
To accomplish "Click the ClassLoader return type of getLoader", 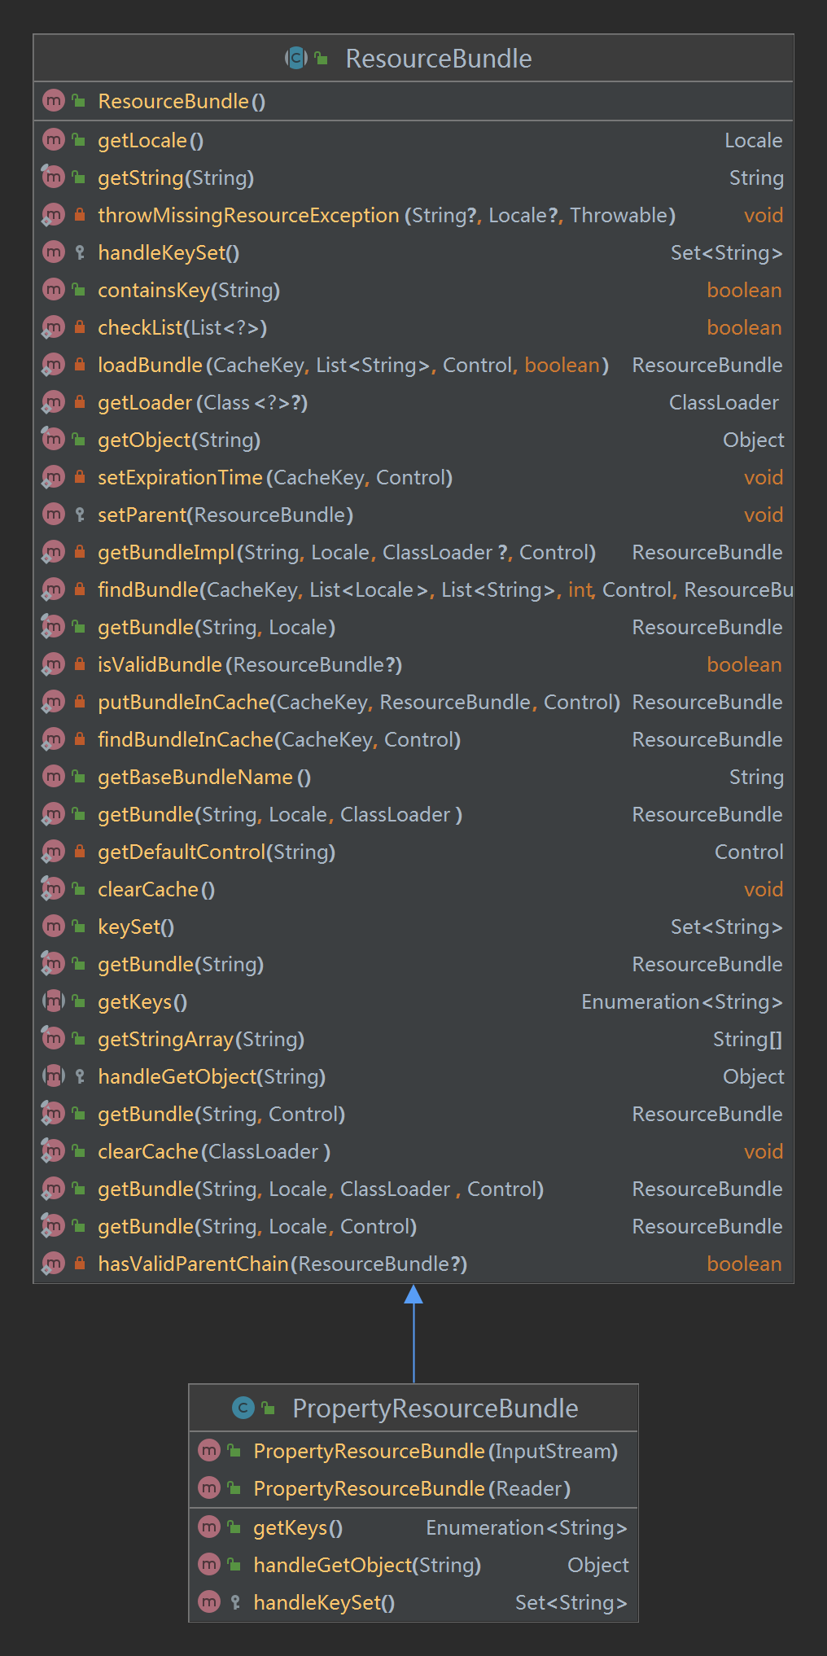I will (x=724, y=402).
